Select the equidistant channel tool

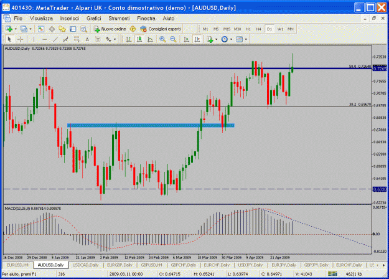66,39
